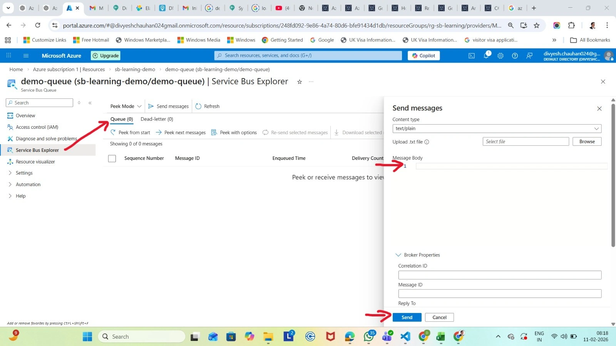This screenshot has height=346, width=616.
Task: Open the All Bookmarks folder
Action: [x=590, y=40]
